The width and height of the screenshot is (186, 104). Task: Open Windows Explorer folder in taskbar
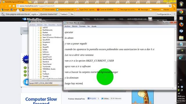coord(181,38)
